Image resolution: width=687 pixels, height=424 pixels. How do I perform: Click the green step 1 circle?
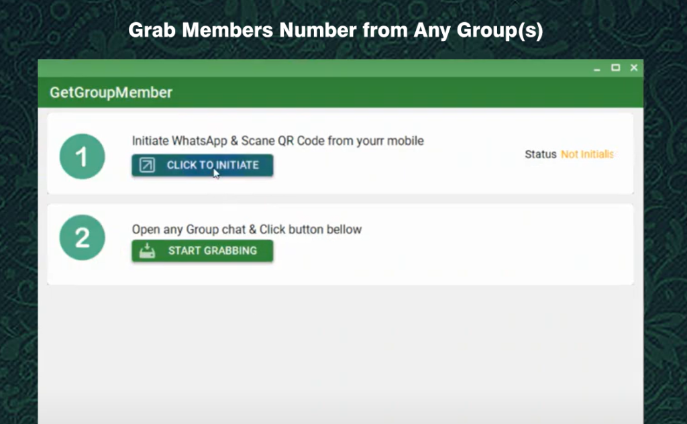point(82,157)
